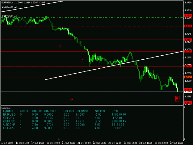193x145 pixels.
Task: Click the Sell price column header
Action: click(82, 111)
